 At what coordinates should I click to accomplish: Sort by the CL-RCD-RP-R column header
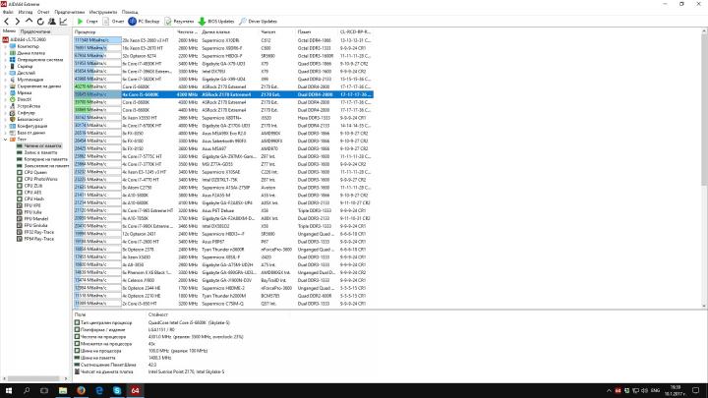(x=355, y=32)
